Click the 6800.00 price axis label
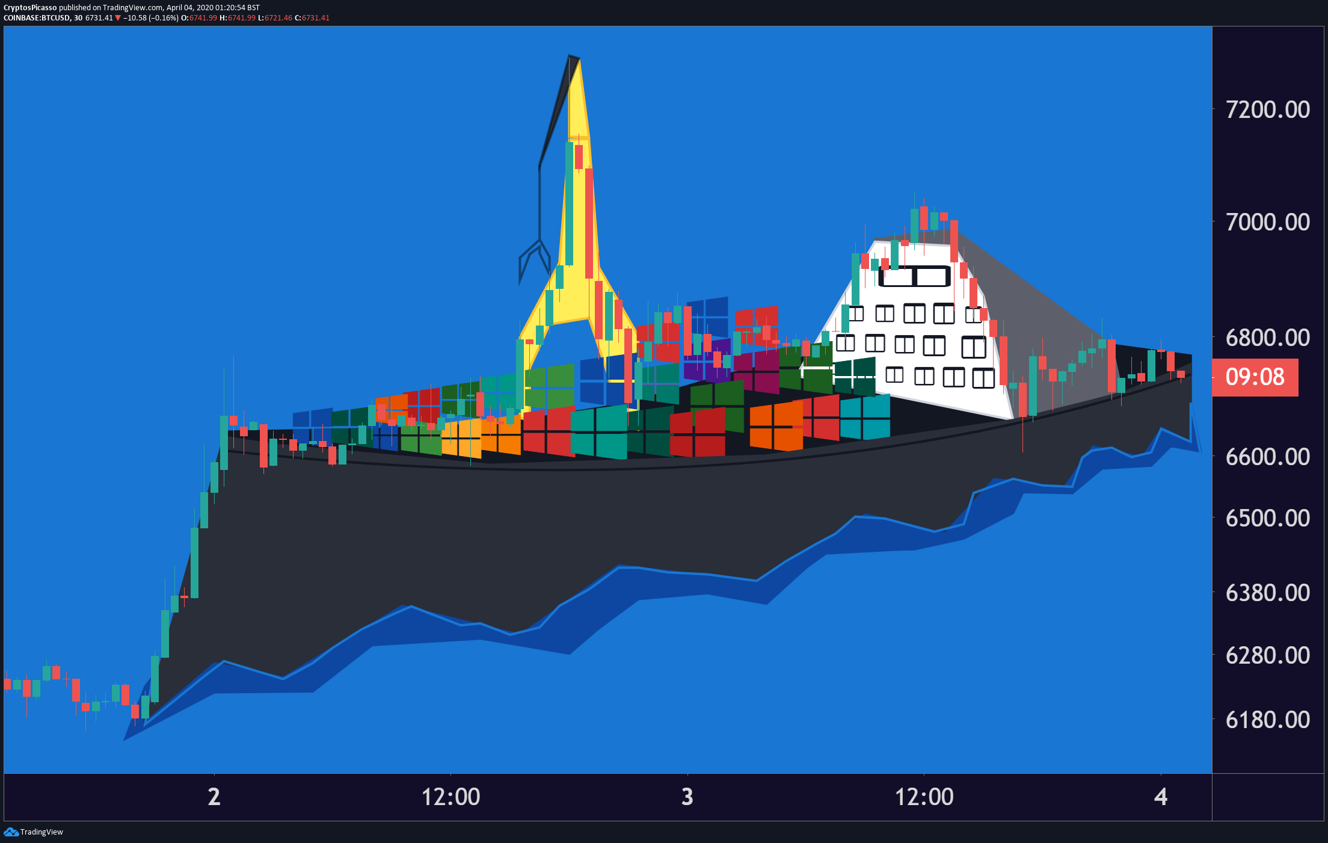This screenshot has height=843, width=1328. 1268,338
